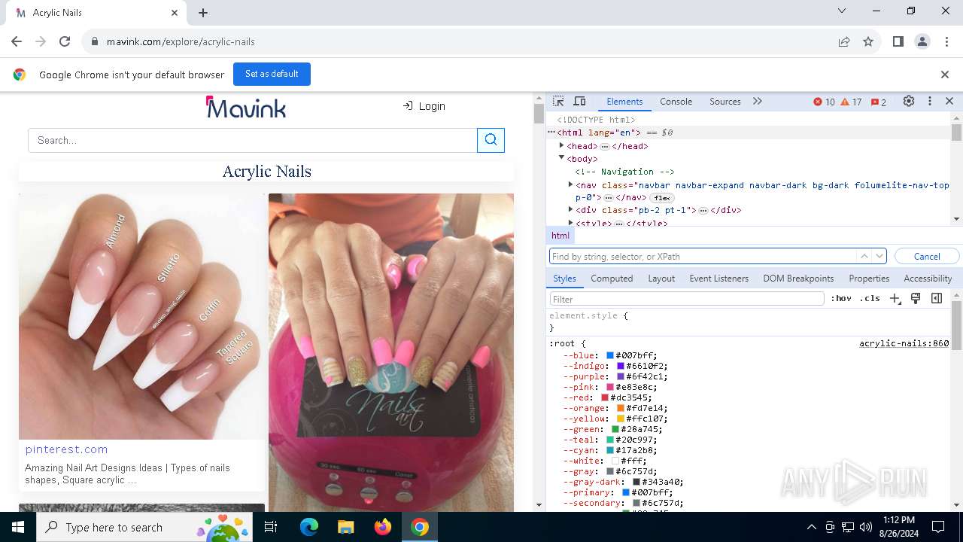The image size is (963, 542).
Task: Click the Mavink Search... input box
Action: coord(252,140)
